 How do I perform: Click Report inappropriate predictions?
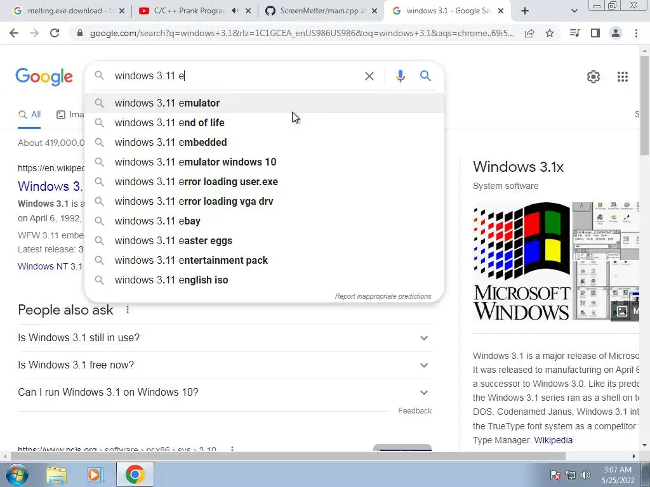coord(383,297)
